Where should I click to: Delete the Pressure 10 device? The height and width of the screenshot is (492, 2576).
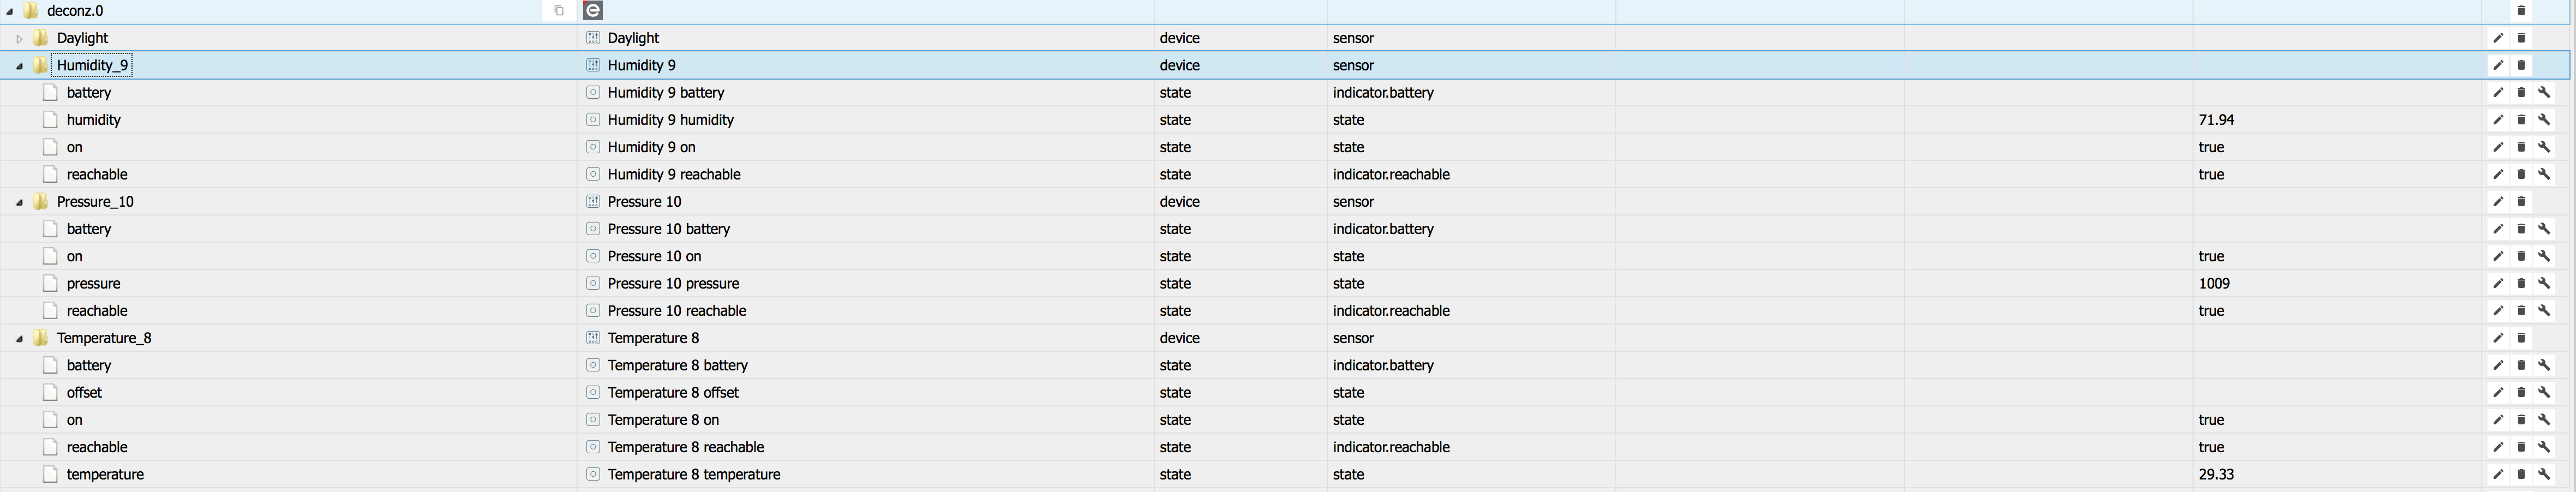[x=2521, y=202]
